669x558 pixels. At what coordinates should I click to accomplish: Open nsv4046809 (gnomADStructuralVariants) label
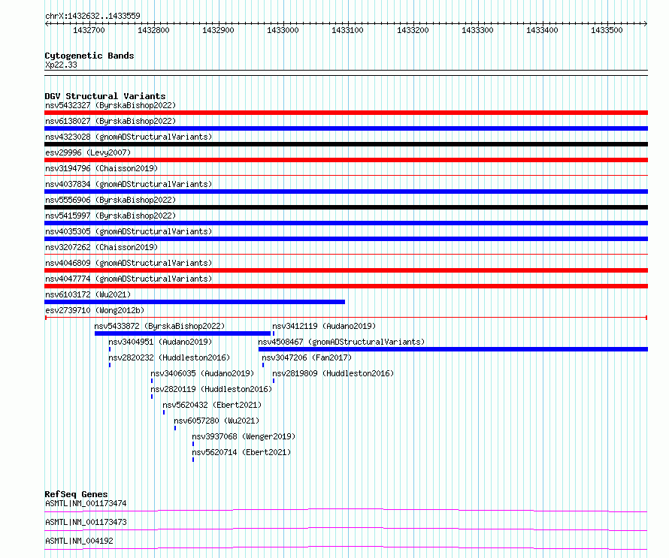[x=129, y=263]
